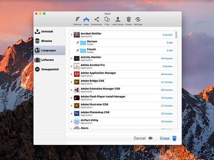Select Languages in the sidebar
This screenshot has height=160, width=214.
[x=49, y=50]
